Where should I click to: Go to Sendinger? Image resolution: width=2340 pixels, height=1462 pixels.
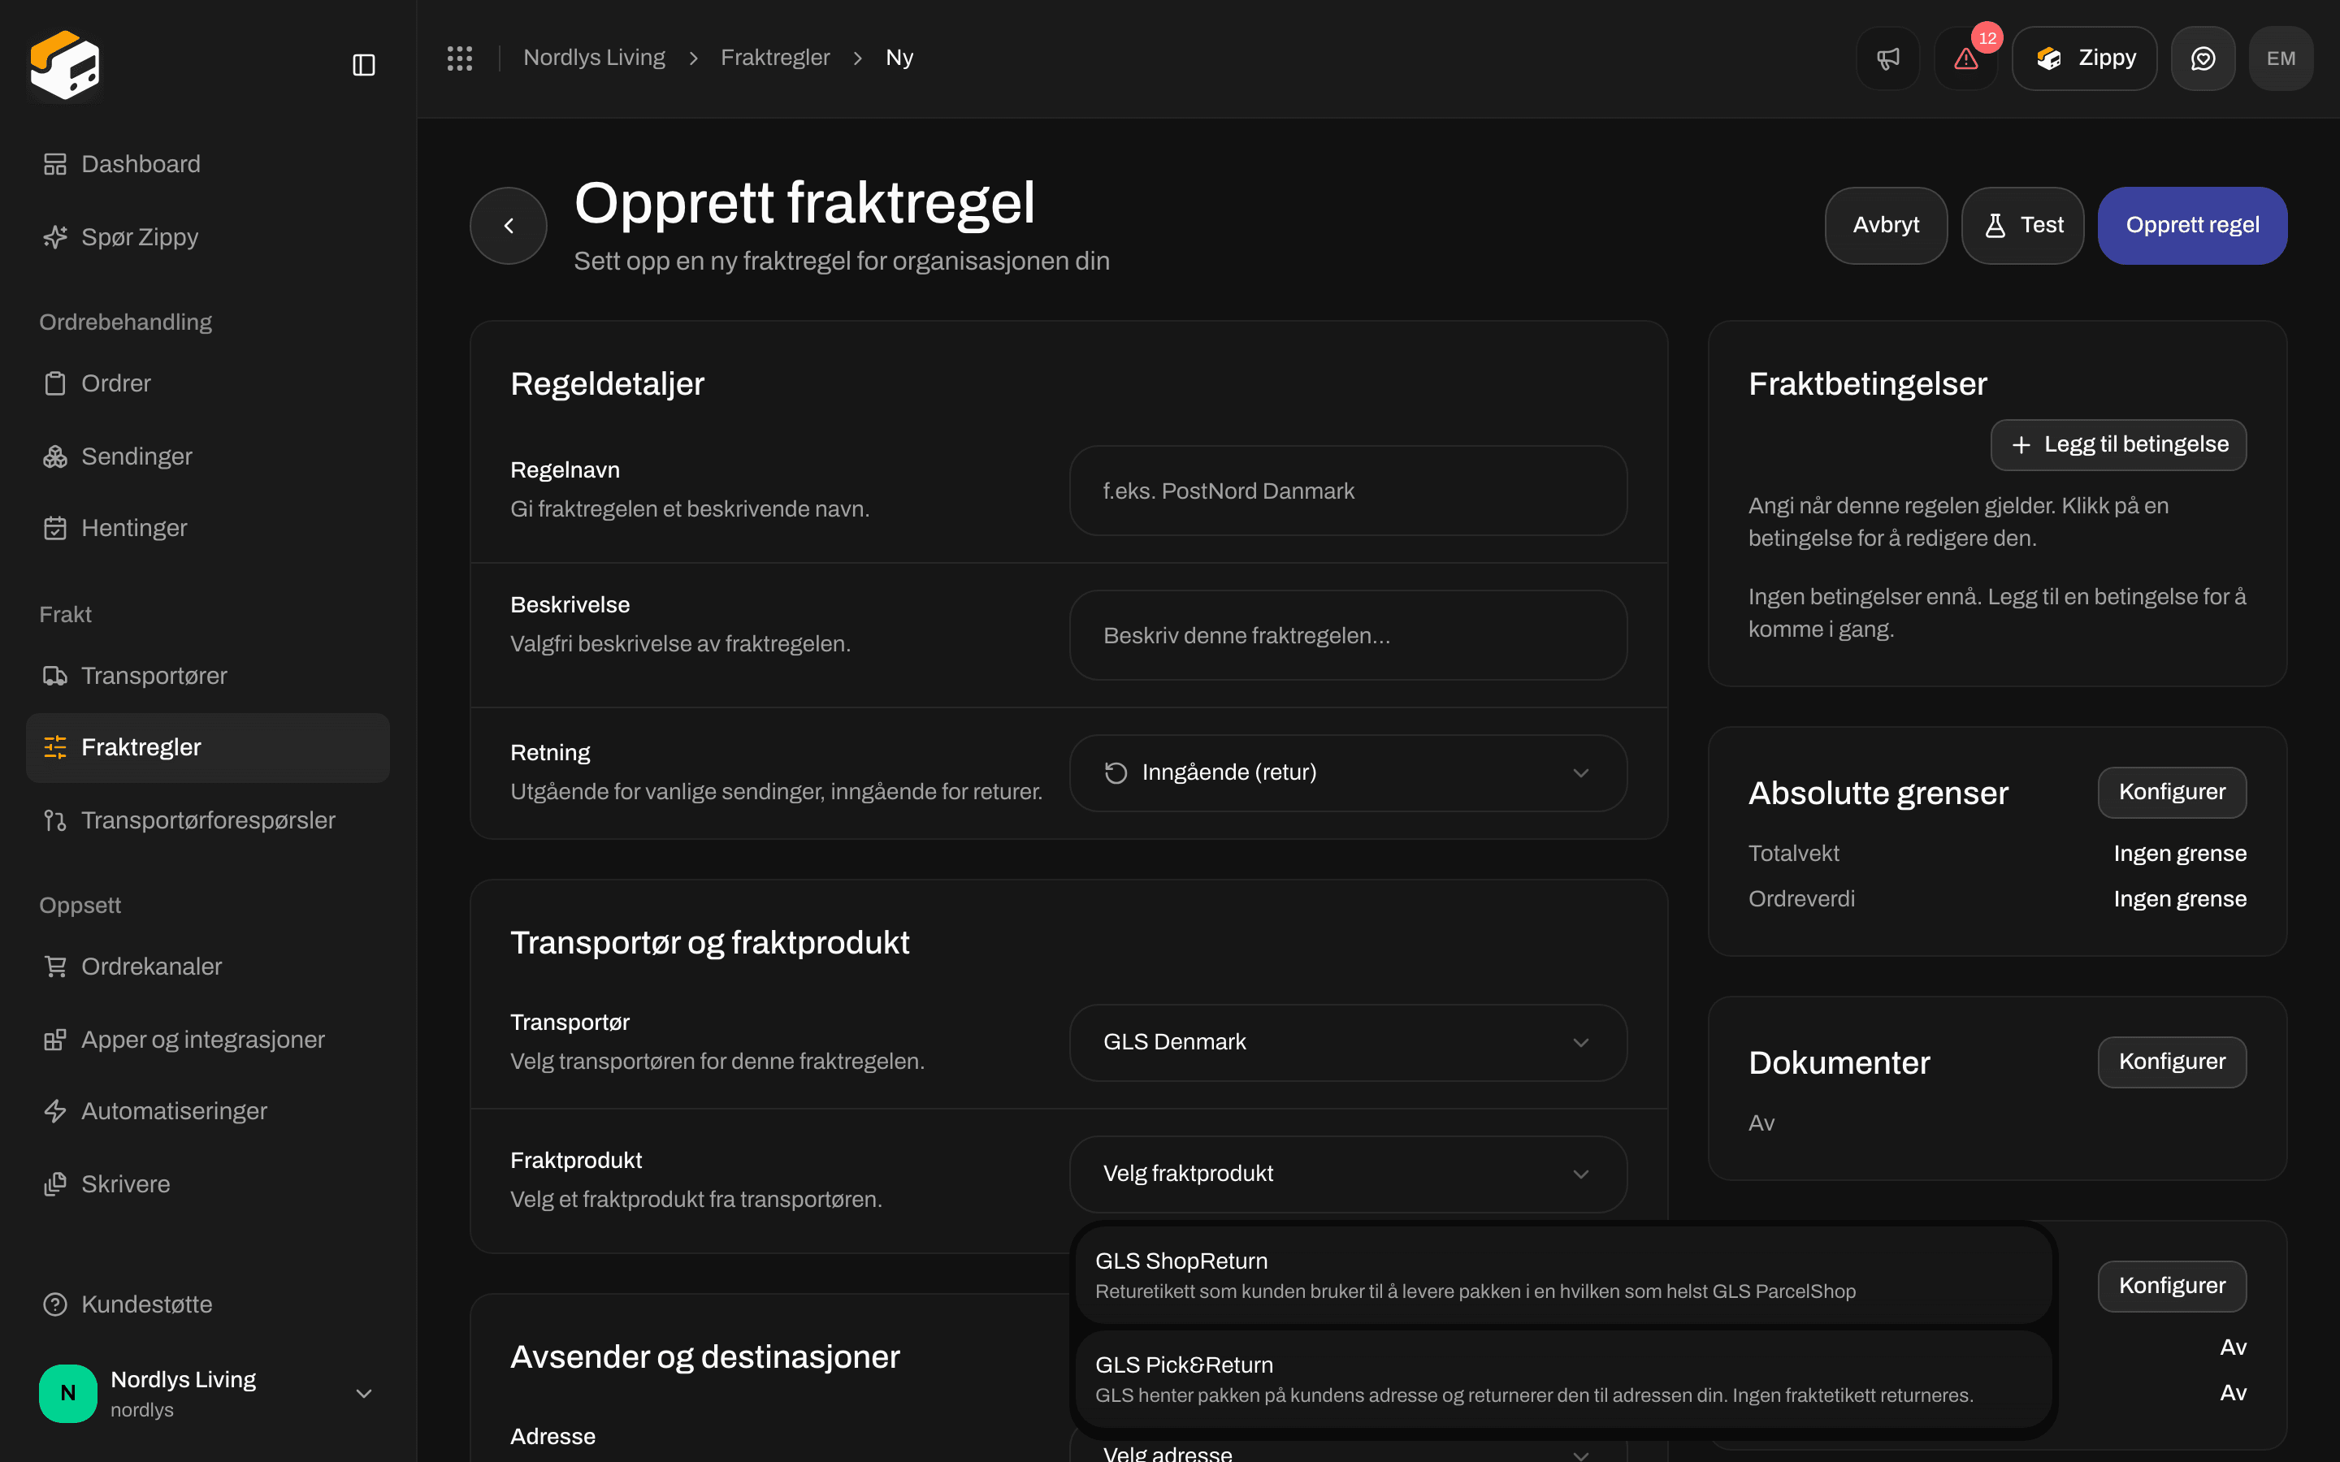click(208, 456)
